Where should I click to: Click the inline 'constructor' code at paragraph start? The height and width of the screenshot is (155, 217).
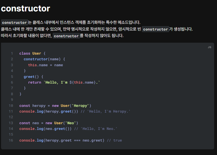tap(14, 23)
